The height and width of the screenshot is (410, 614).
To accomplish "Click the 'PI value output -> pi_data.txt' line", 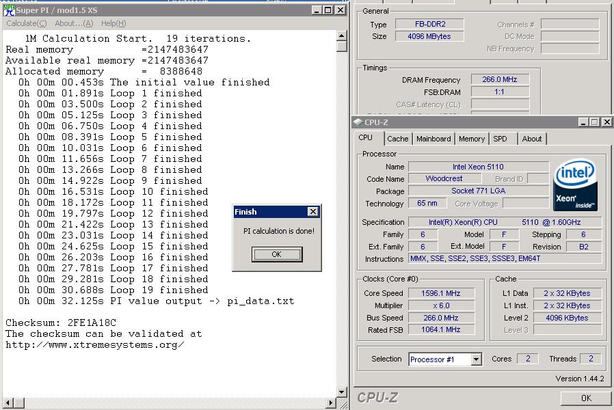I will click(x=156, y=301).
